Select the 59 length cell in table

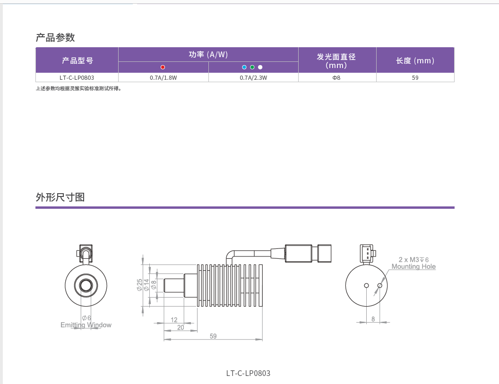pyautogui.click(x=415, y=77)
